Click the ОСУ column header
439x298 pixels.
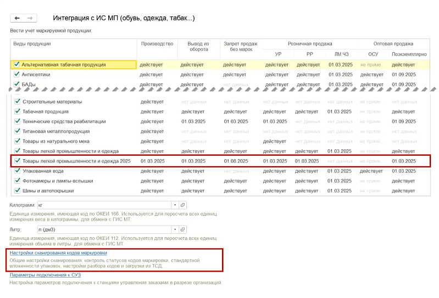(x=373, y=54)
